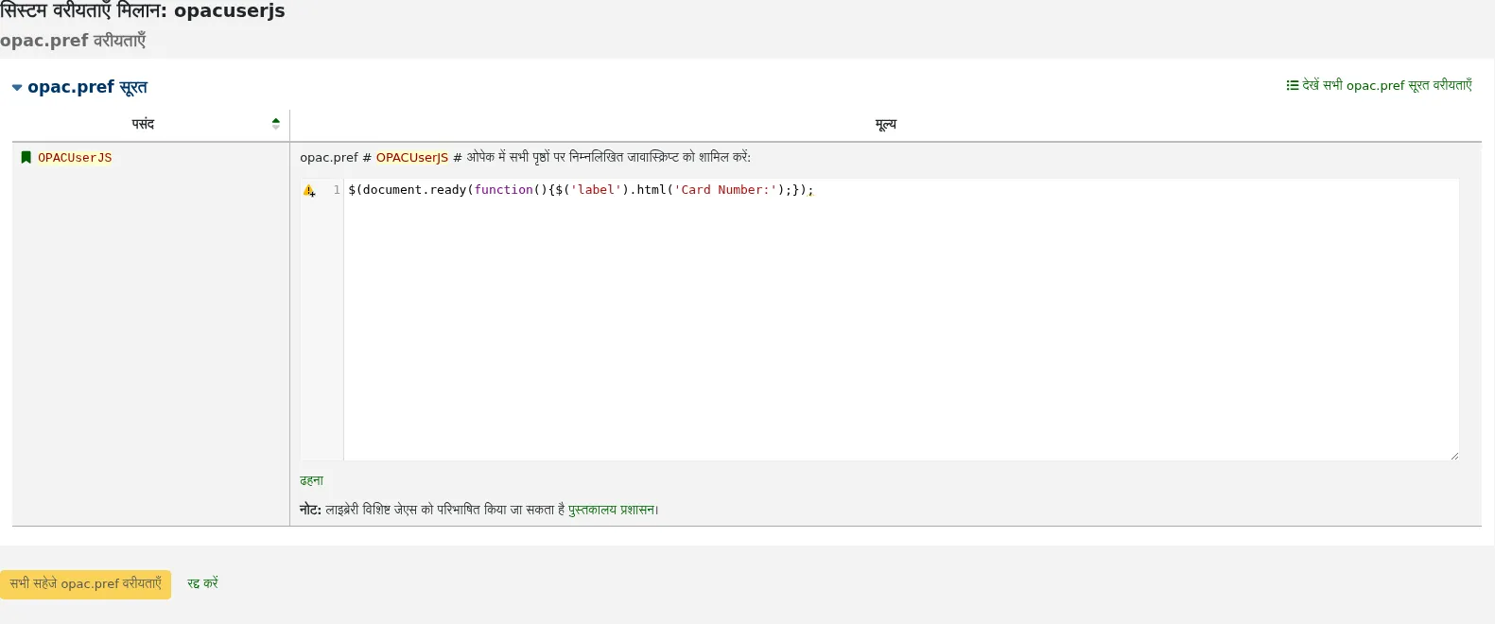Click the 'label' selector in code
The width and height of the screenshot is (1495, 624).
coord(597,190)
